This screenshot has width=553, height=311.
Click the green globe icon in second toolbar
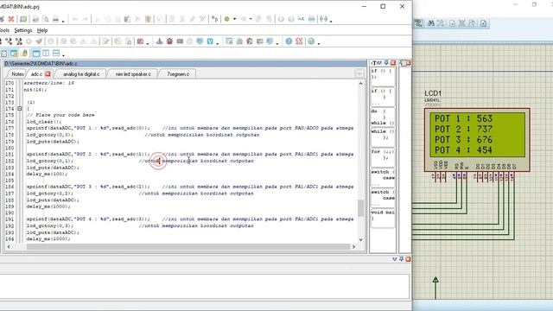point(311,41)
